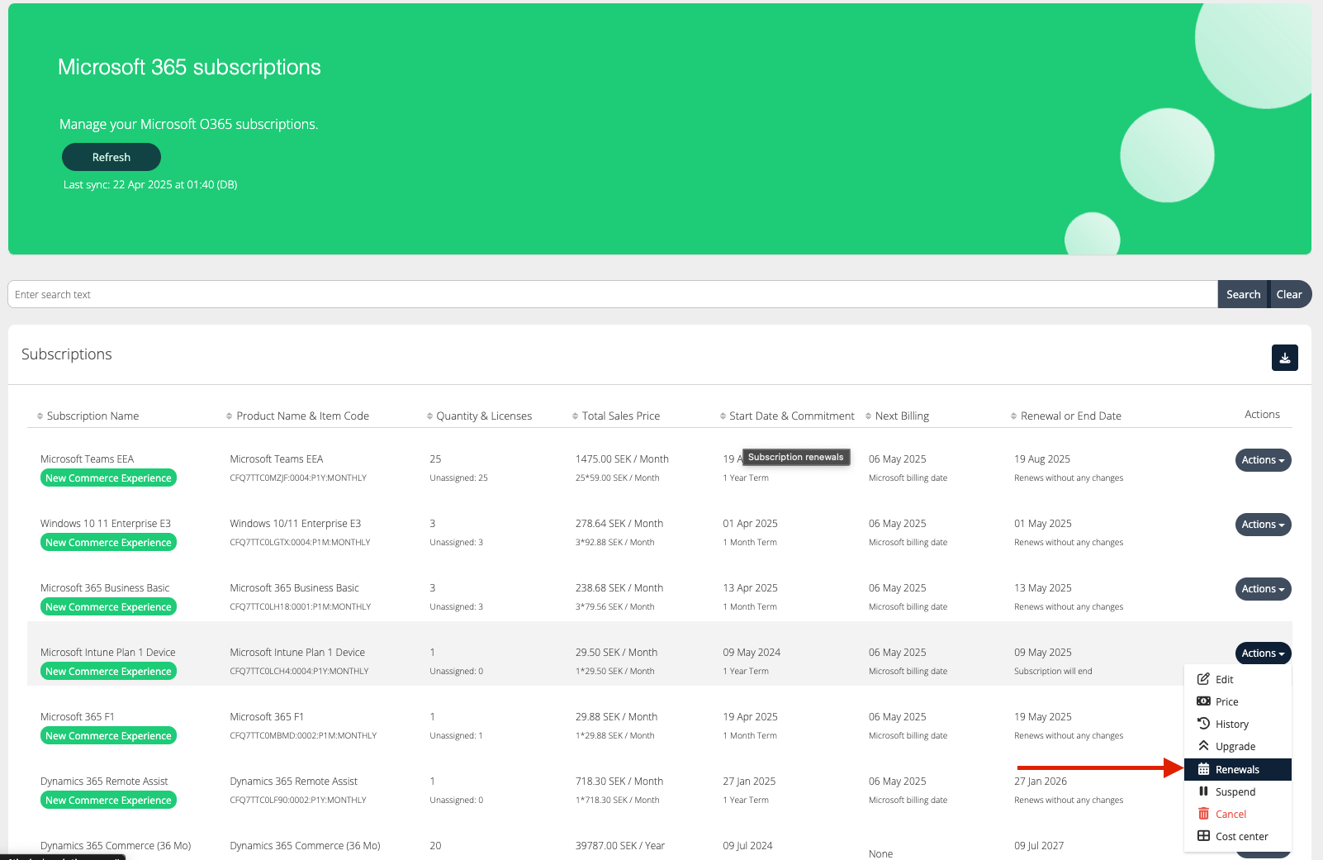Click the Clear search button
1323x860 pixels.
[1288, 294]
